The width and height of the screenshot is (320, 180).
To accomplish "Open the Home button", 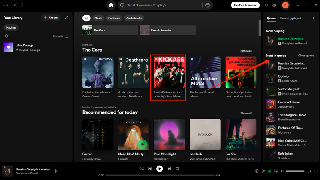I will click(111, 5).
